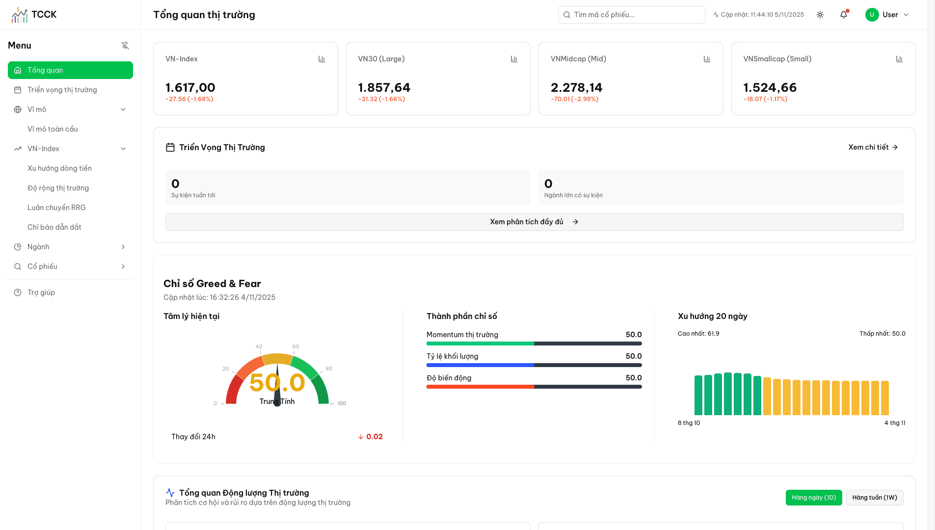Go to Triển vọng thị trường menu item

(x=62, y=90)
